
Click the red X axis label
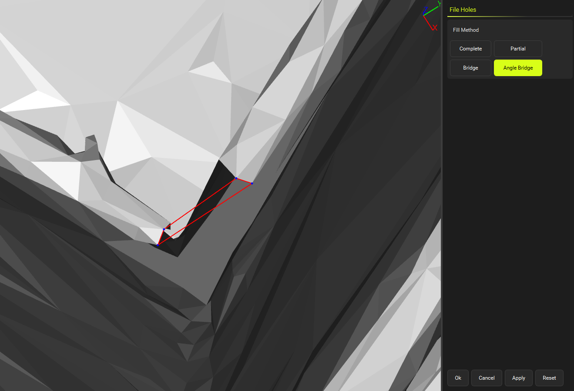coord(435,28)
